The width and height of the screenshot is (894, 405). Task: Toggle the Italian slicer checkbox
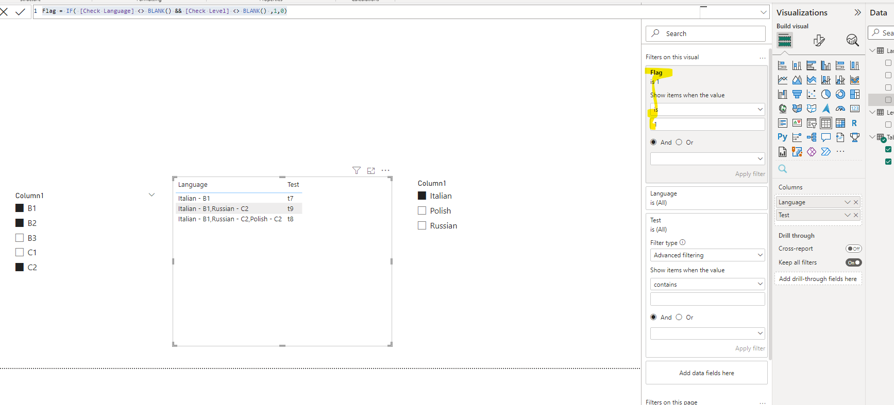tap(422, 196)
